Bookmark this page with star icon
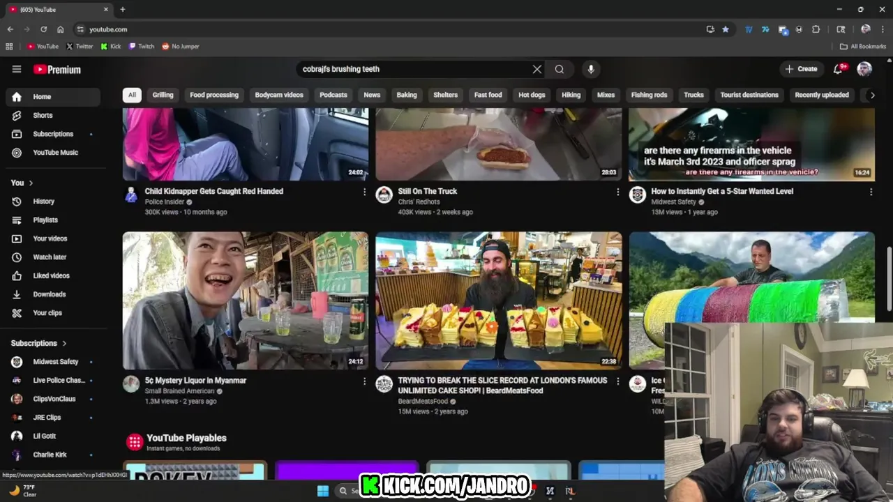 pos(726,29)
